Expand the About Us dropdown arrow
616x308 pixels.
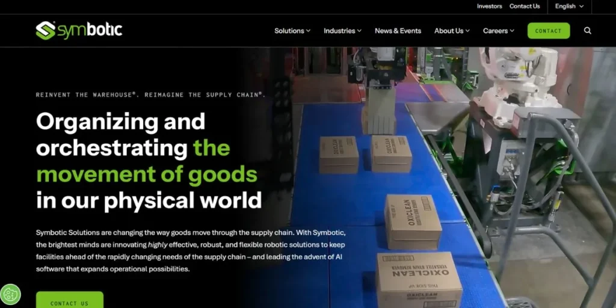click(x=467, y=31)
